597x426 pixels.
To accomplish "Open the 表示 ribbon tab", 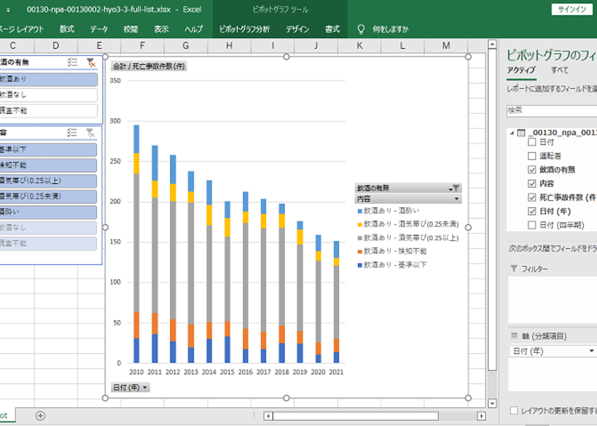I will click(162, 29).
